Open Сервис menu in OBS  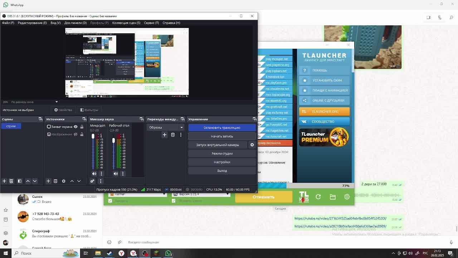[151, 23]
